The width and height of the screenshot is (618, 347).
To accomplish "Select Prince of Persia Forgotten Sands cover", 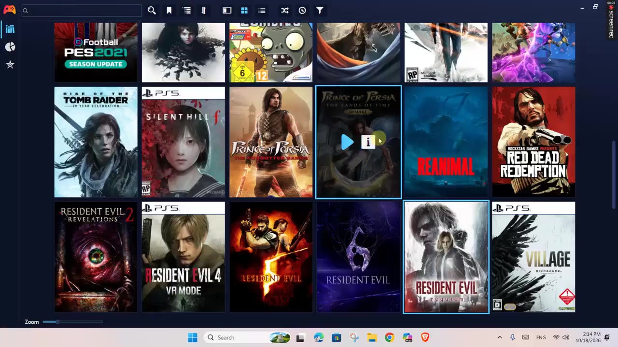I will 271,142.
